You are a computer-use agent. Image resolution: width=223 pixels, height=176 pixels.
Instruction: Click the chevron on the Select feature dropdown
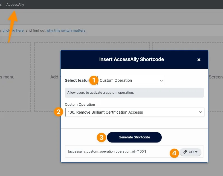pyautogui.click(x=161, y=80)
